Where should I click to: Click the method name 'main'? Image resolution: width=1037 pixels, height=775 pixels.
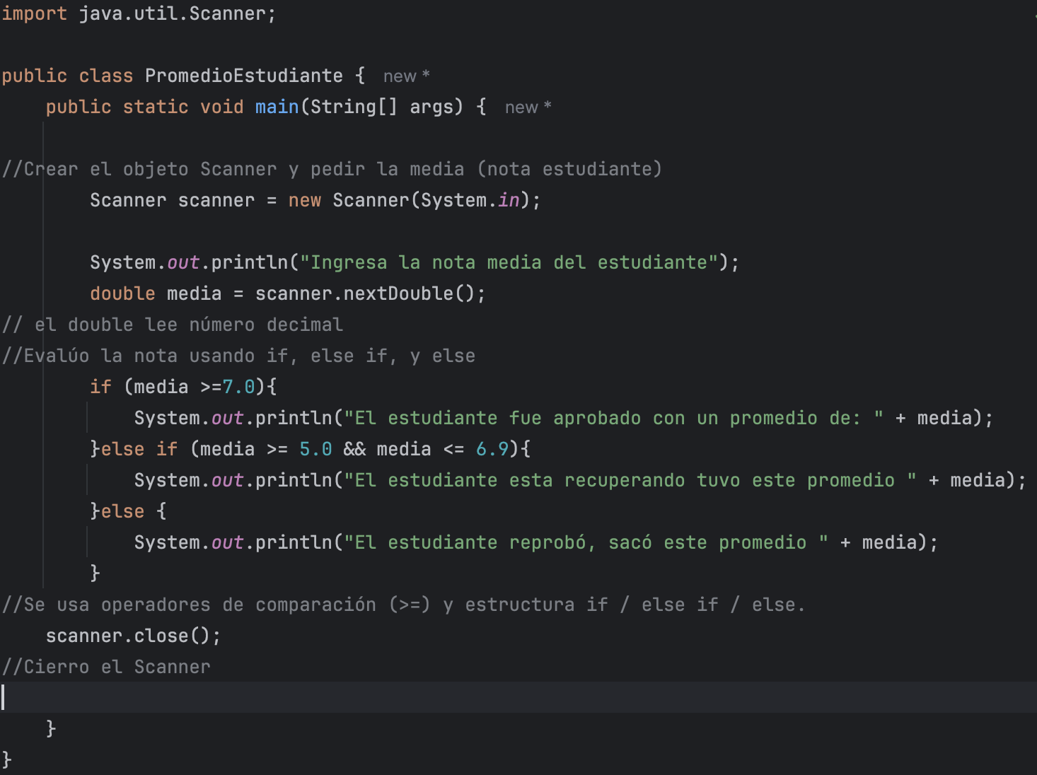point(277,107)
